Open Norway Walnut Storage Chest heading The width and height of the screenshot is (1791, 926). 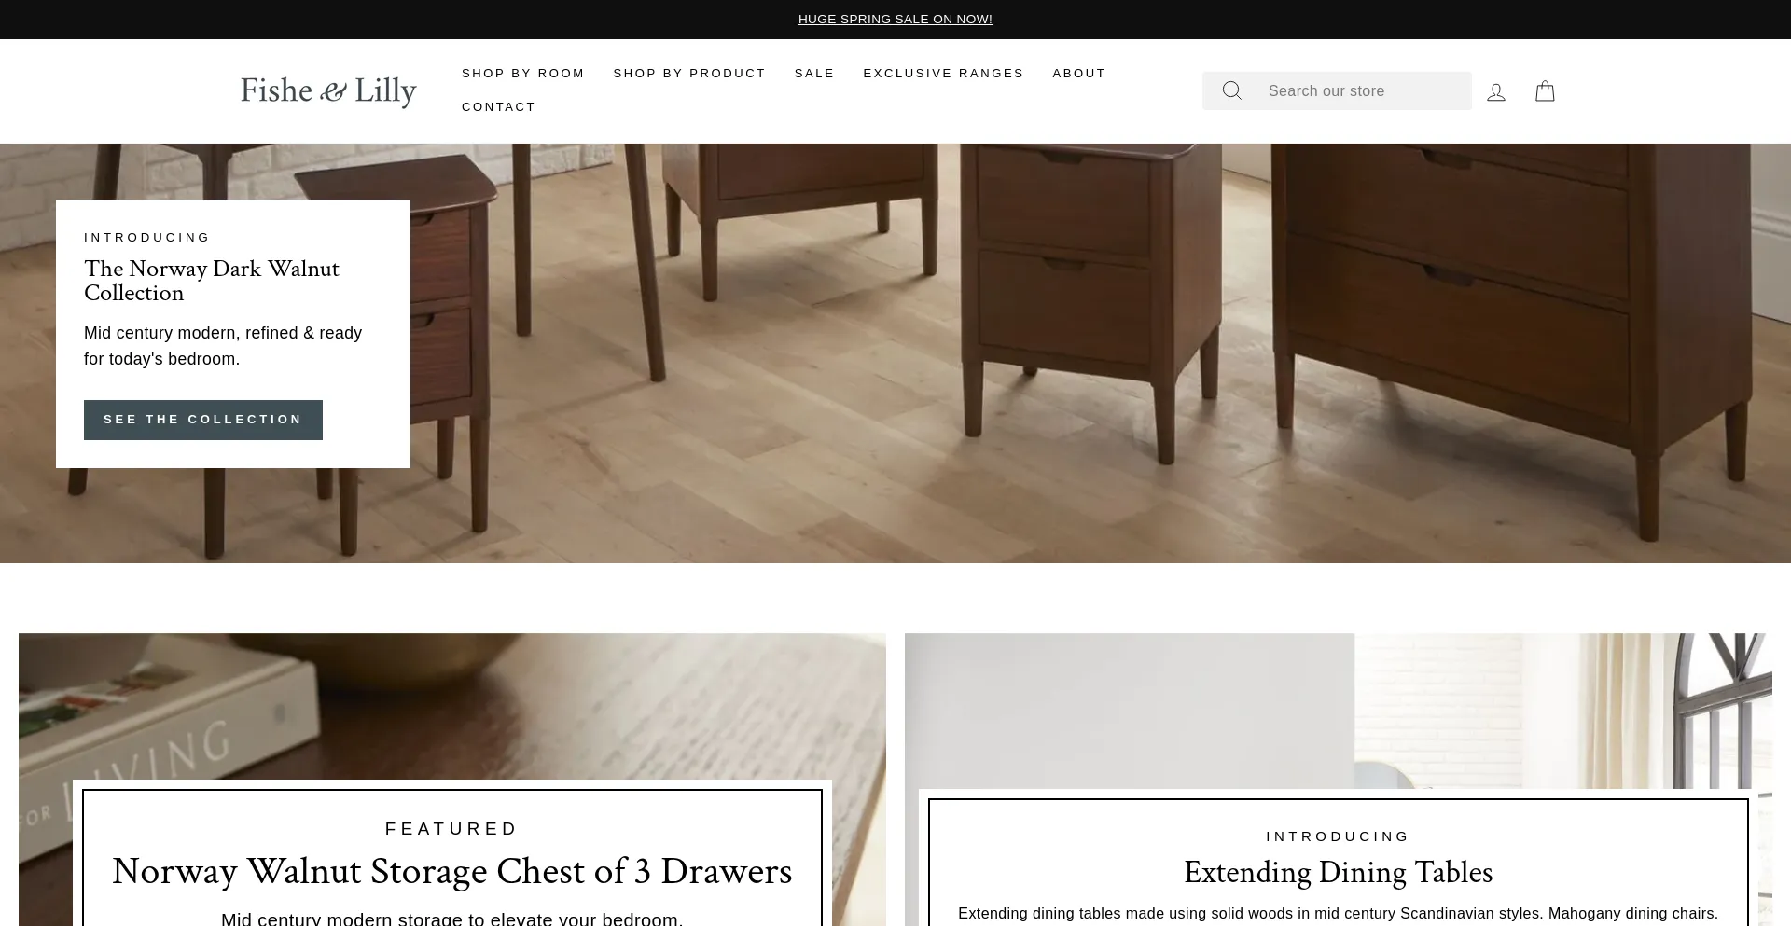pos(452,871)
